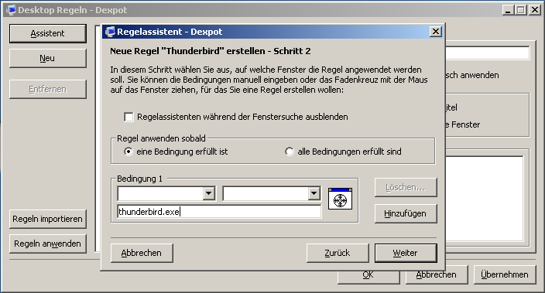Tick 'Regelassistenten während der Fenstersuche ausblenden' checkbox
The image size is (545, 293).
tap(129, 117)
